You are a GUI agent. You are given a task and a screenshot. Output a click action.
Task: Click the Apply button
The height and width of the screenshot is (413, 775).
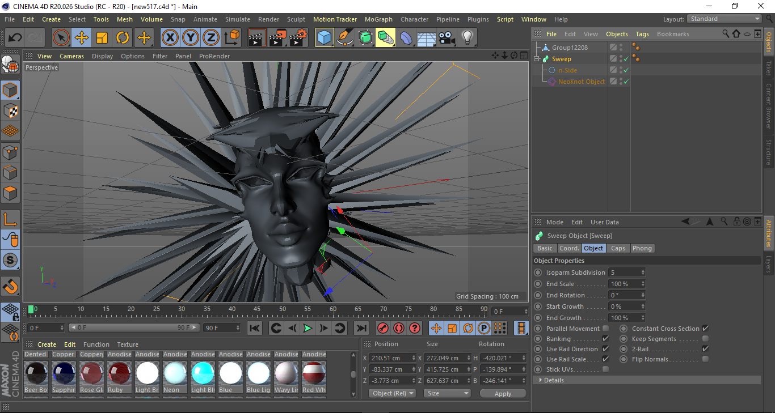pyautogui.click(x=503, y=393)
